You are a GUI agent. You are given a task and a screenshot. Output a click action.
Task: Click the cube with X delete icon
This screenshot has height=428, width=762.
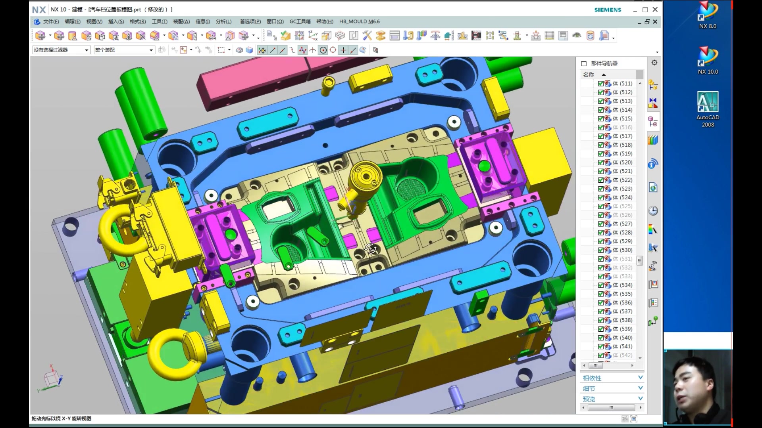point(141,36)
